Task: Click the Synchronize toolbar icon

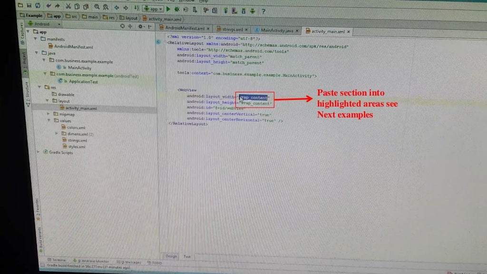Action: click(38, 6)
